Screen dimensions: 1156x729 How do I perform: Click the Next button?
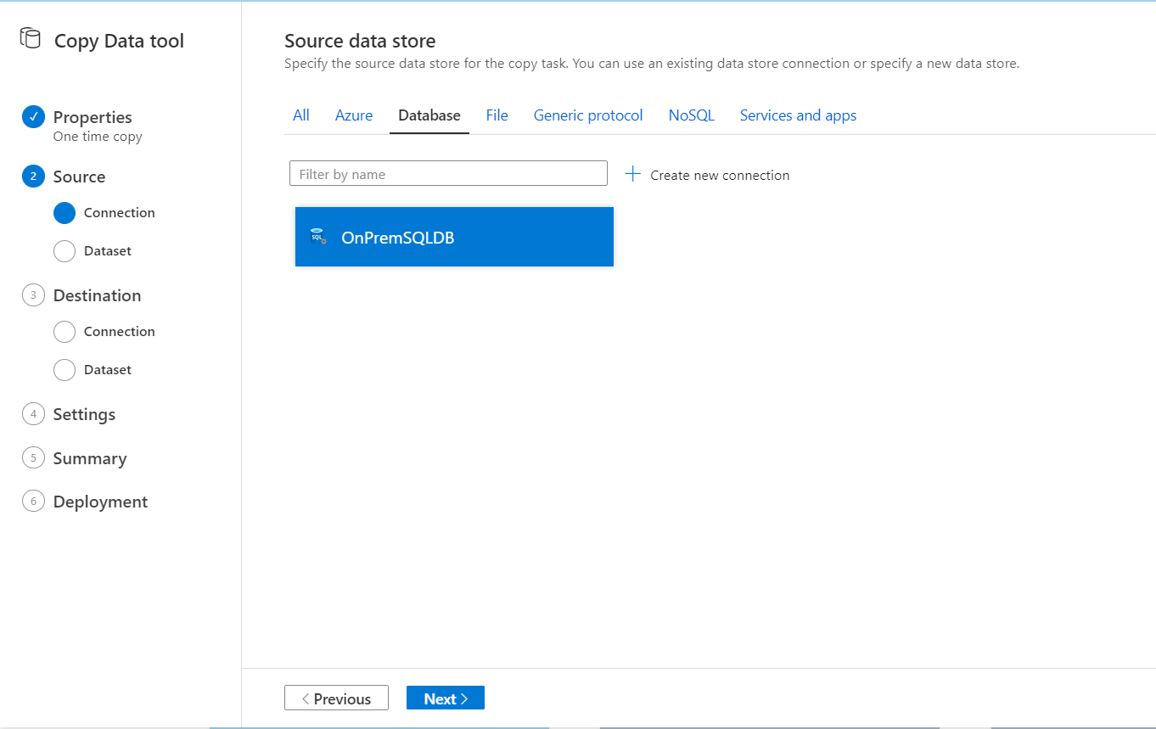coord(445,698)
